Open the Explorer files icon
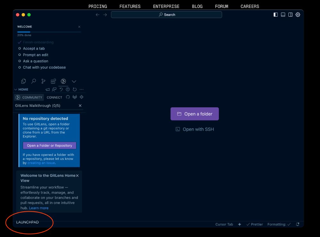This screenshot has height=237, width=320. click(23, 81)
